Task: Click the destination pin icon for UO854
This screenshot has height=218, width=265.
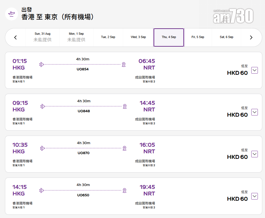Action: [x=124, y=64]
